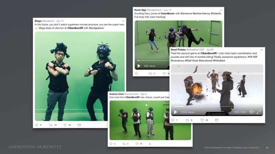Send Diego's tweet via envelope icon

pos(79,125)
